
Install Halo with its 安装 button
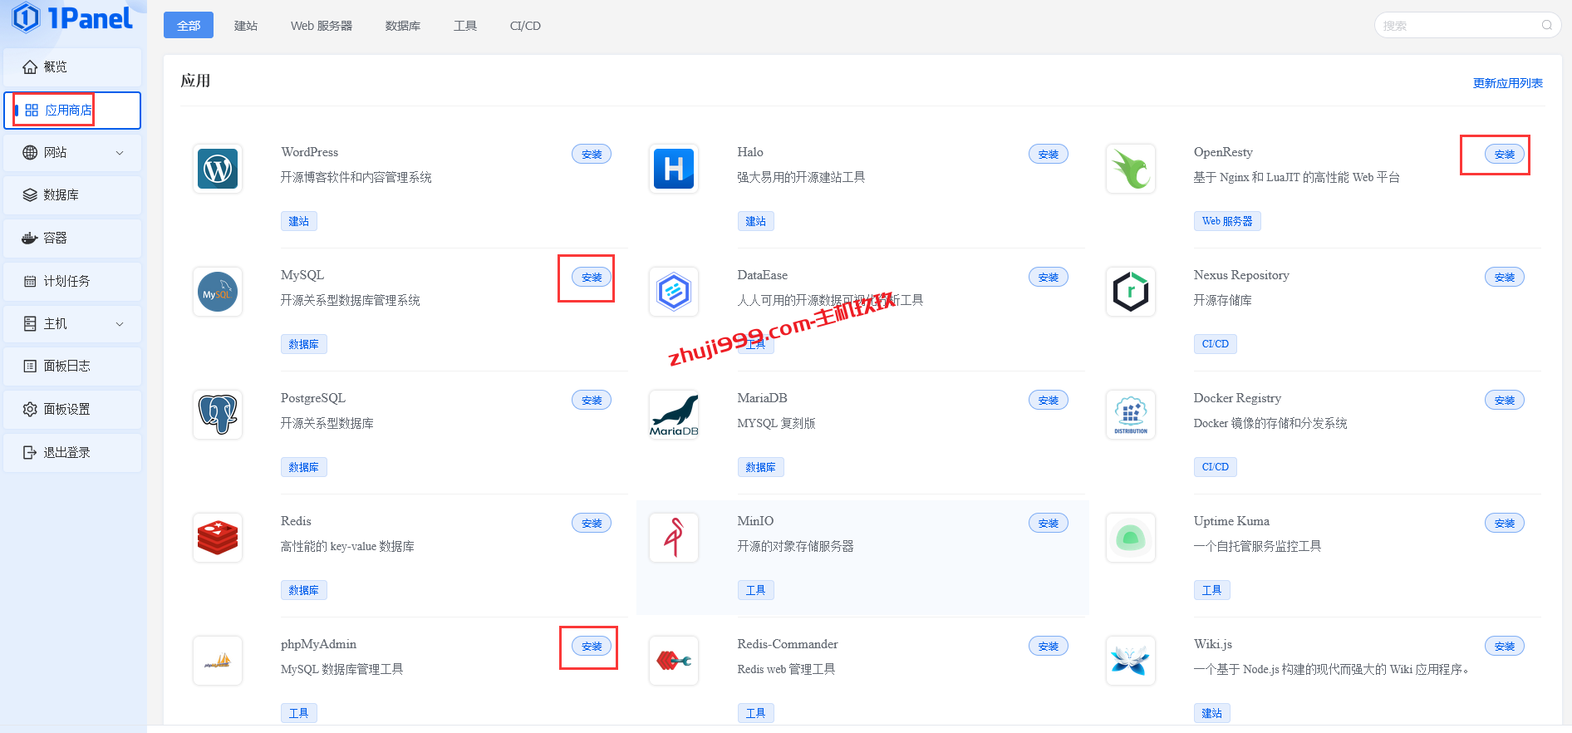(1049, 154)
